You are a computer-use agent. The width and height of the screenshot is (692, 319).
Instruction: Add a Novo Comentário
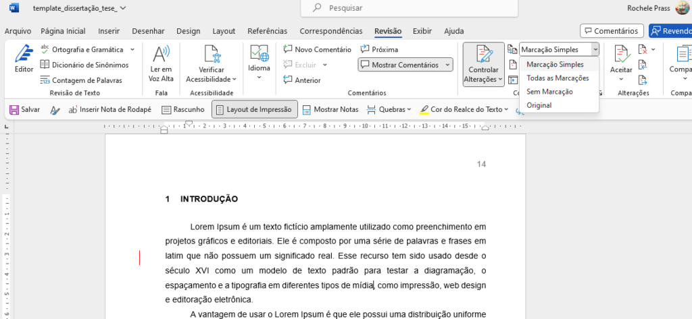pyautogui.click(x=318, y=49)
